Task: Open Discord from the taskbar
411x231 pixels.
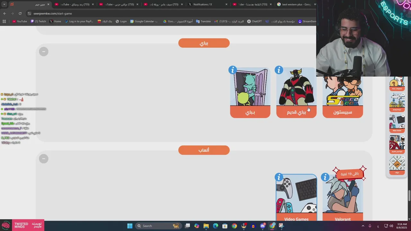Action: (263, 226)
